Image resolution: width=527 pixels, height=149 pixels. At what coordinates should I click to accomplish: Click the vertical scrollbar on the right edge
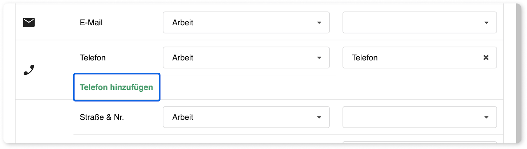pos(519,73)
